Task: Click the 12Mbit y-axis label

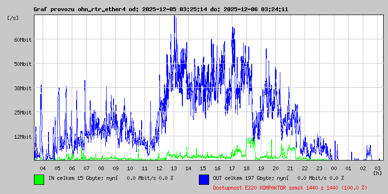Action: tap(23, 137)
